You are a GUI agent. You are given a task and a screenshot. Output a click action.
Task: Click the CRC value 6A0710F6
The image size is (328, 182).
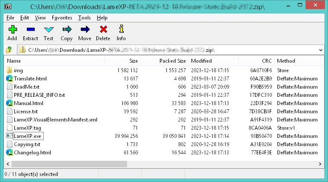point(261,70)
